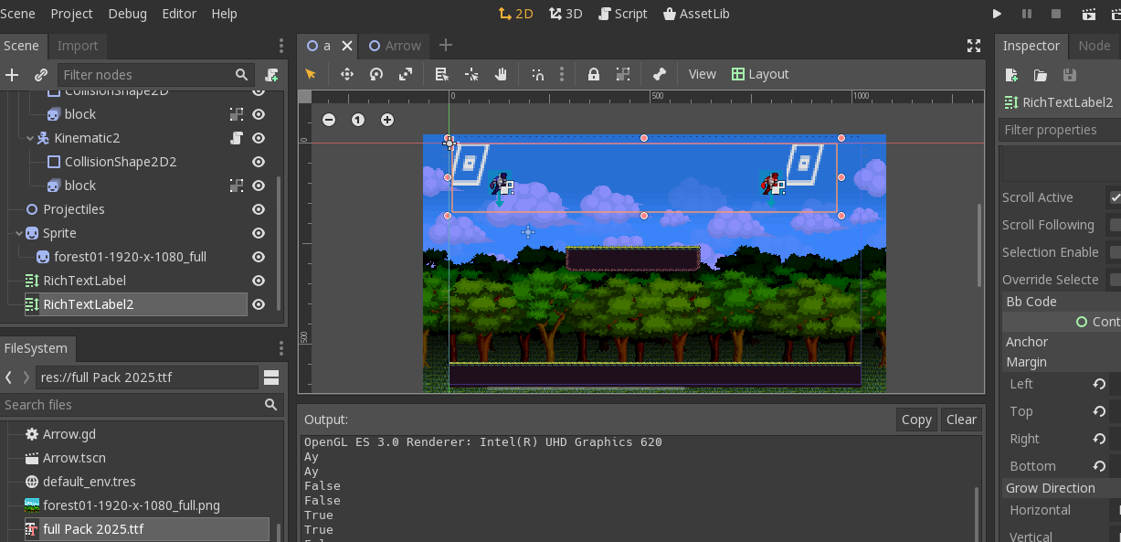This screenshot has width=1121, height=542.
Task: Add a new child node with plus icon
Action: click(12, 75)
